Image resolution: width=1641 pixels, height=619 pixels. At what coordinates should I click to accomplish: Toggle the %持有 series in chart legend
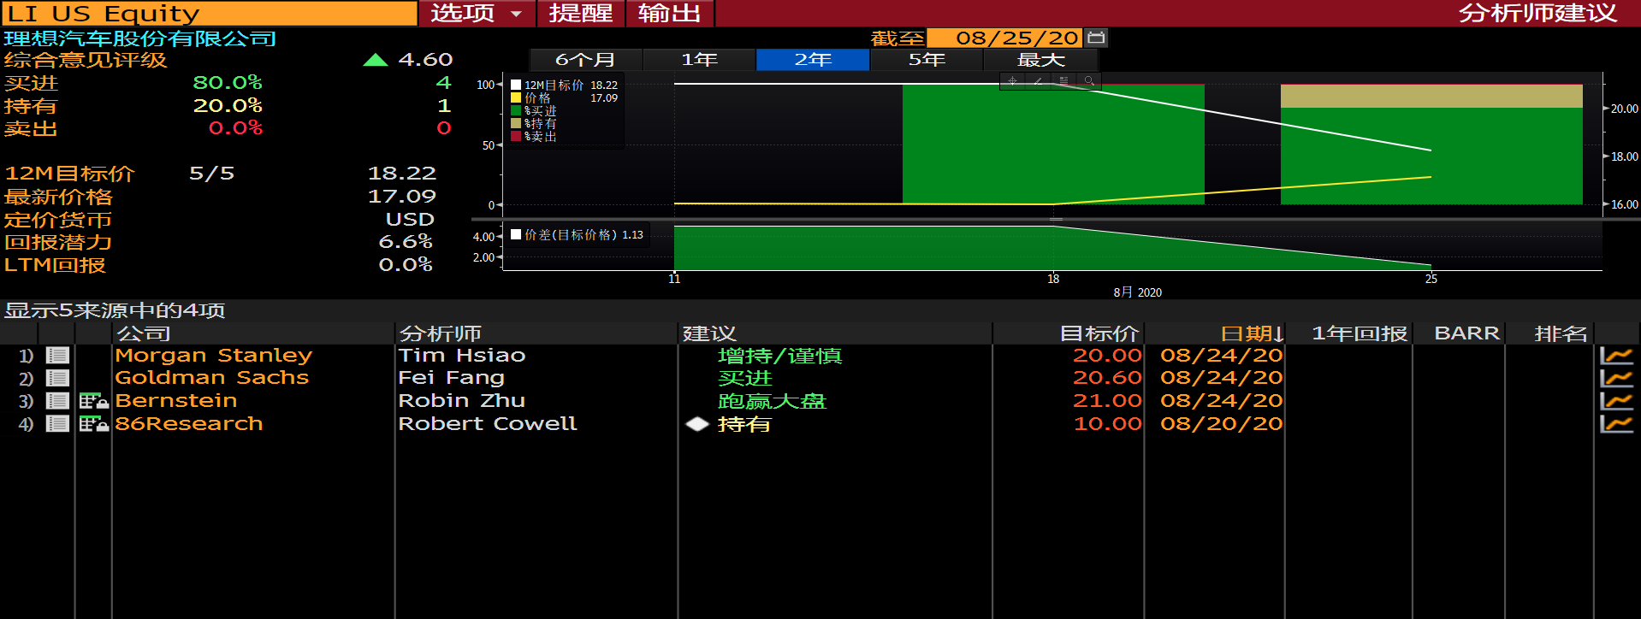pos(516,123)
